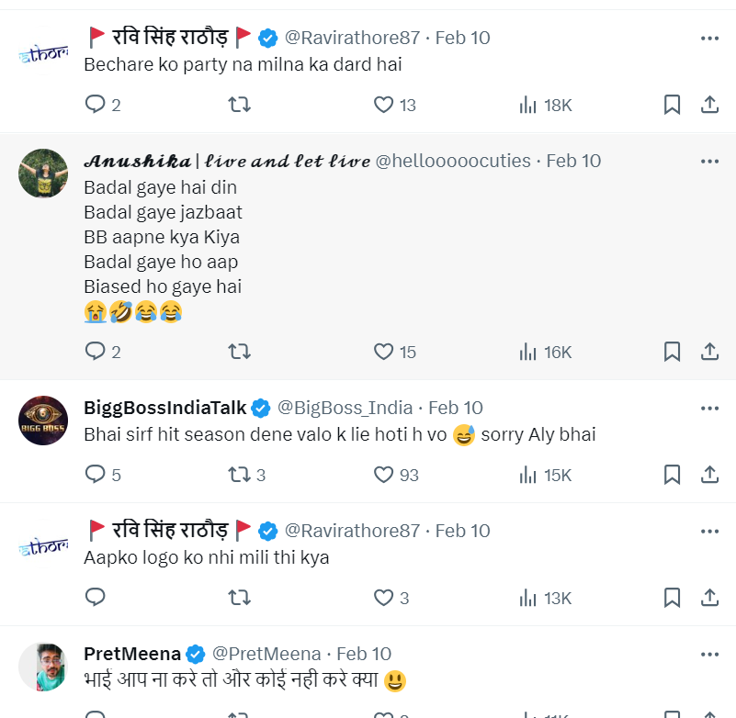736x718 pixels.
Task: Open Feb 10 timestamp on PretMeena's tweet
Action: 364,654
